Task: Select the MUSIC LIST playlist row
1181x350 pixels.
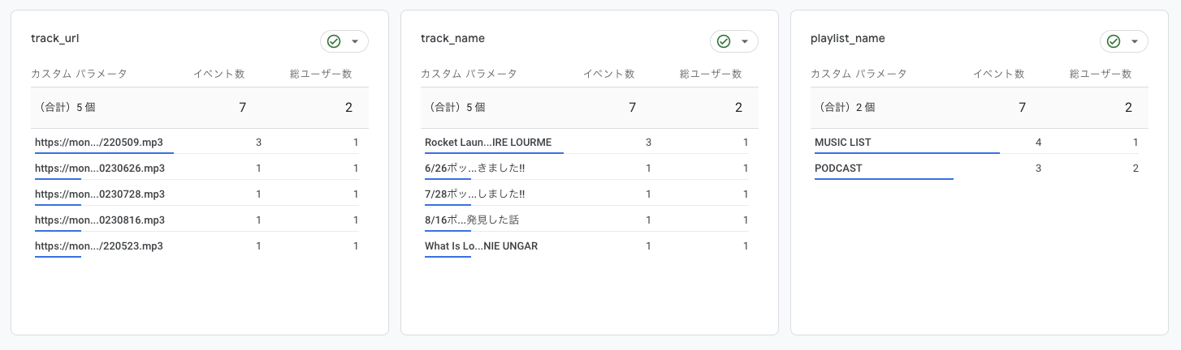Action: pos(842,143)
